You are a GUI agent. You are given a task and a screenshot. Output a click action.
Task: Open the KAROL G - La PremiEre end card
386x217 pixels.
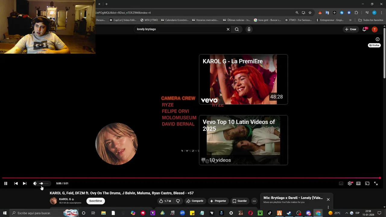tap(243, 79)
